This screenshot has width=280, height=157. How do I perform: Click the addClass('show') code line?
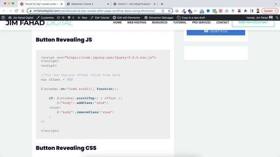pos(83,103)
